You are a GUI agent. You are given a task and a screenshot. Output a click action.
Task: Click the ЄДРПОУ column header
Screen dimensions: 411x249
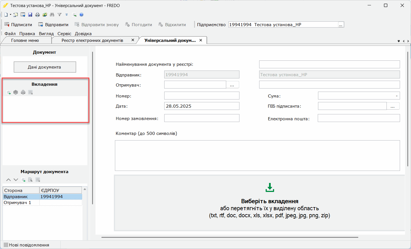point(61,190)
